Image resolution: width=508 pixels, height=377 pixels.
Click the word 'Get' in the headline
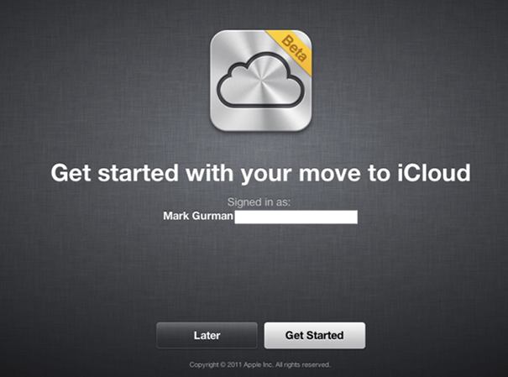tap(71, 173)
